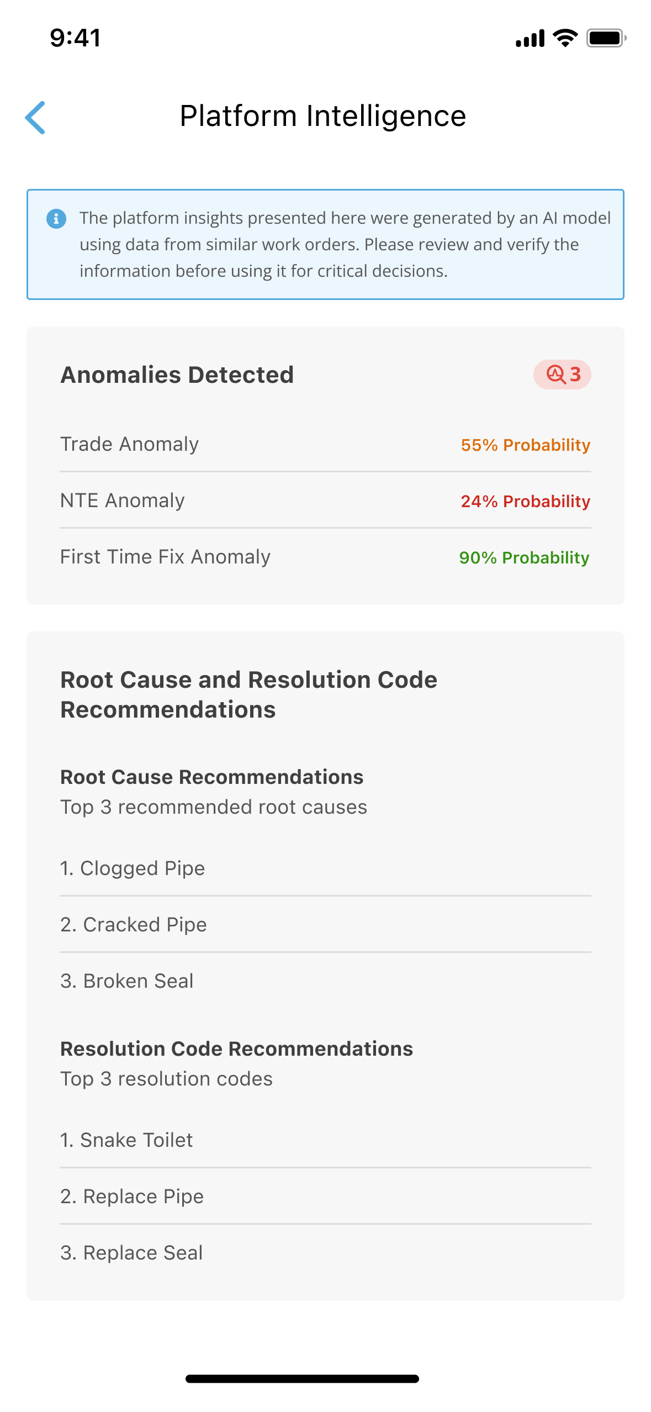Tap the Wi-Fi status icon

[565, 38]
